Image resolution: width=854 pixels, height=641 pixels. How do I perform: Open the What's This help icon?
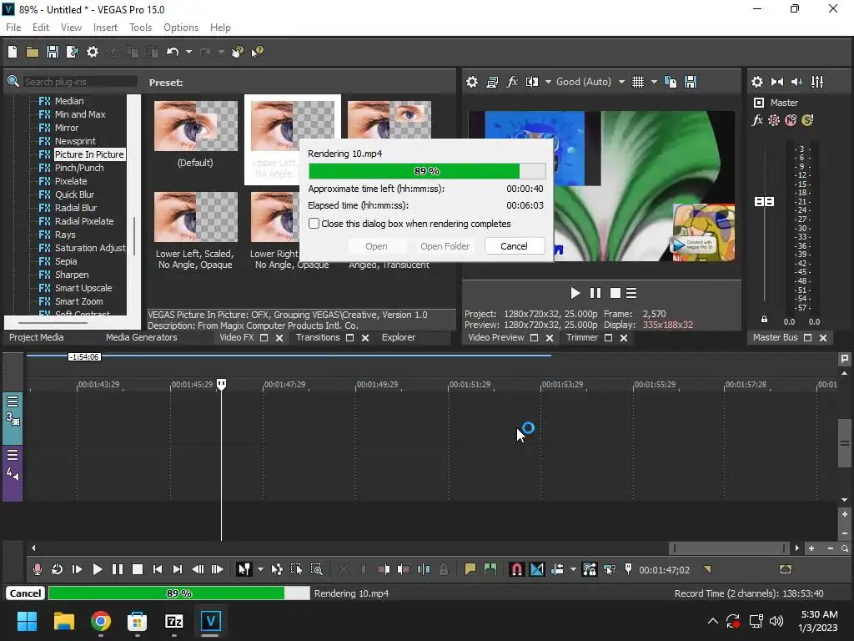pos(257,52)
